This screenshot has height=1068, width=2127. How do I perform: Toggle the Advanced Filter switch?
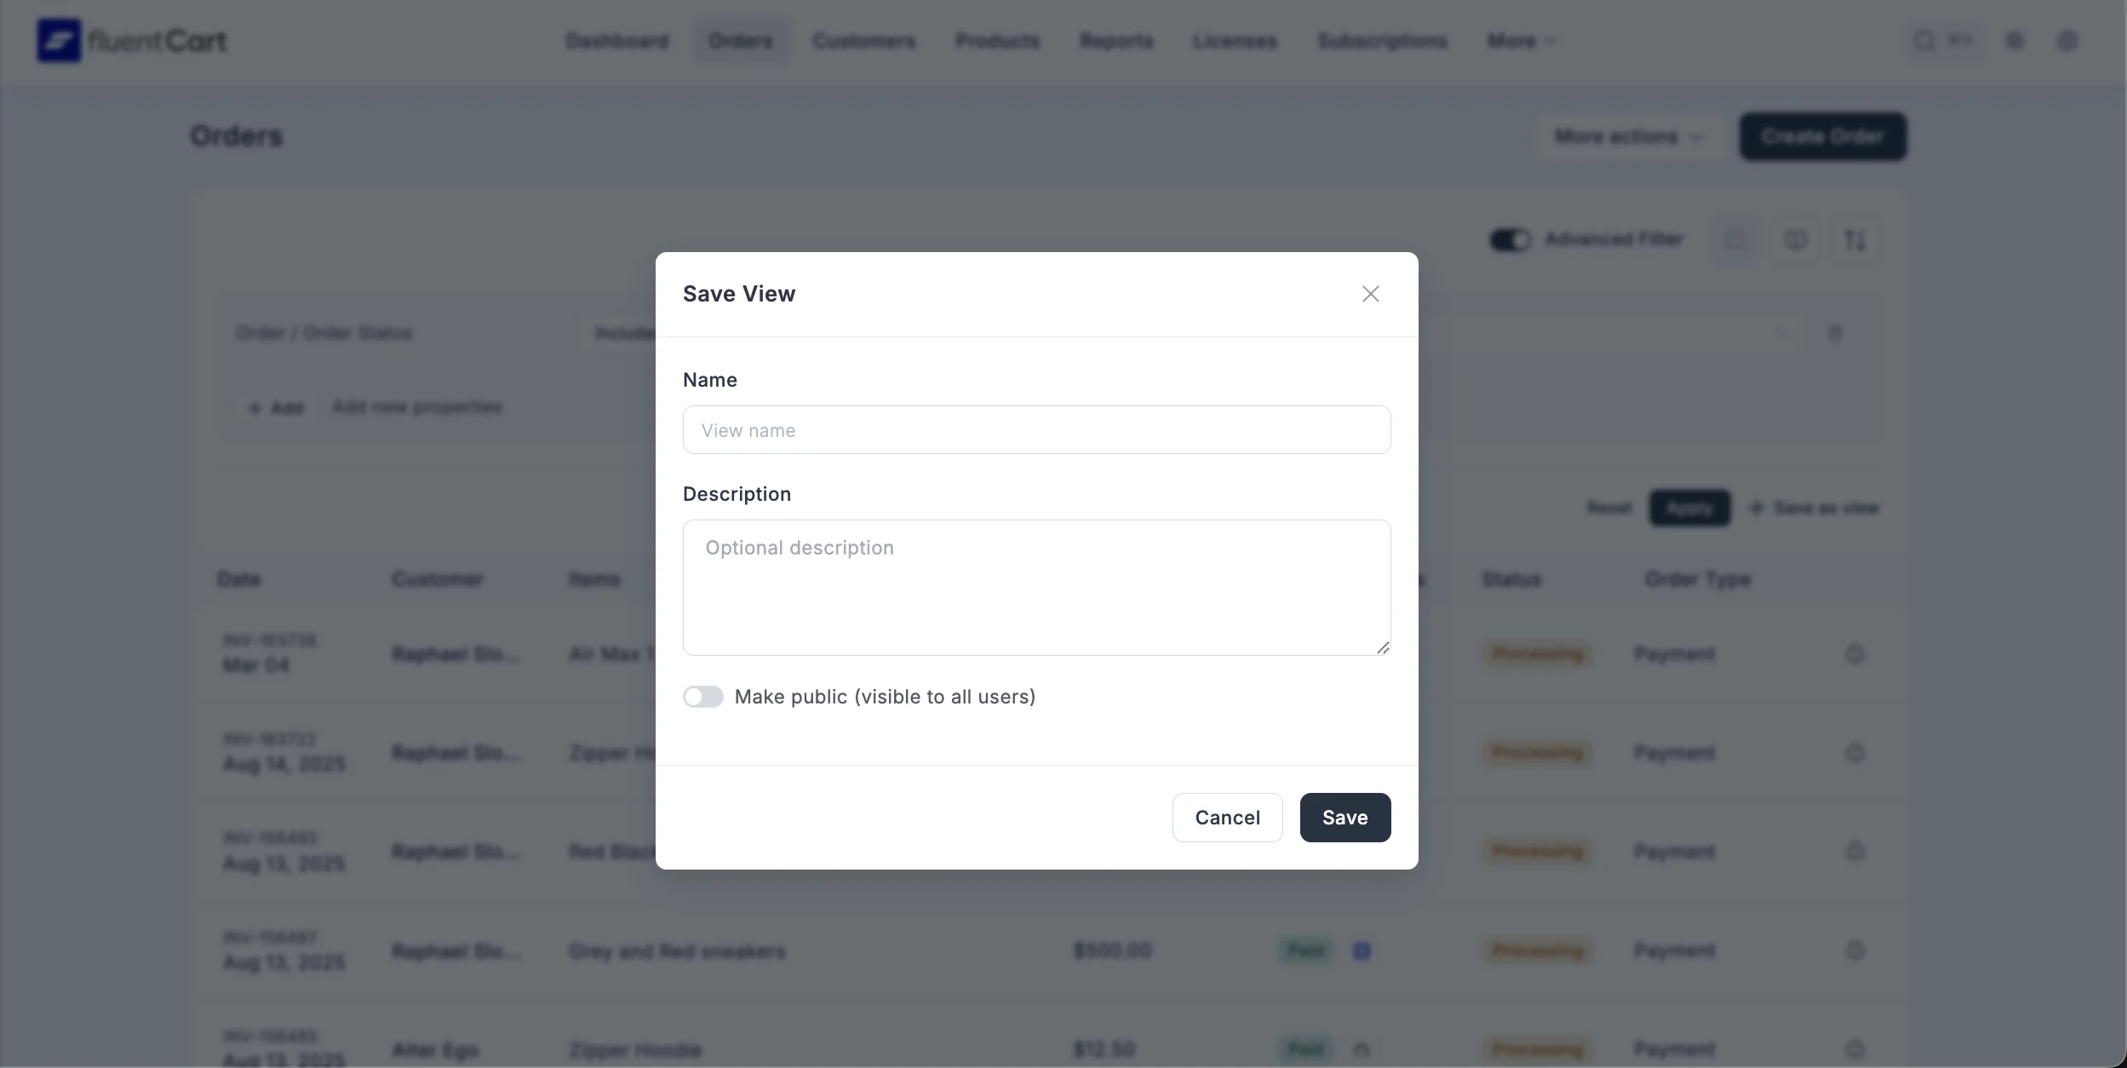pyautogui.click(x=1510, y=240)
